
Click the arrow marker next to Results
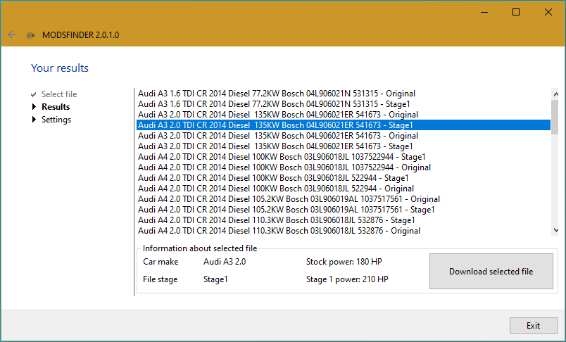pyautogui.click(x=33, y=107)
